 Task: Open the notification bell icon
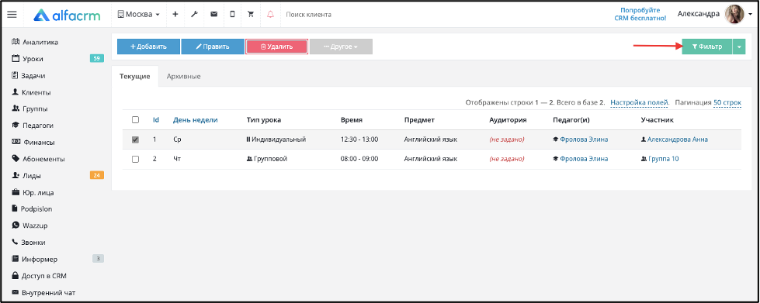(x=270, y=15)
